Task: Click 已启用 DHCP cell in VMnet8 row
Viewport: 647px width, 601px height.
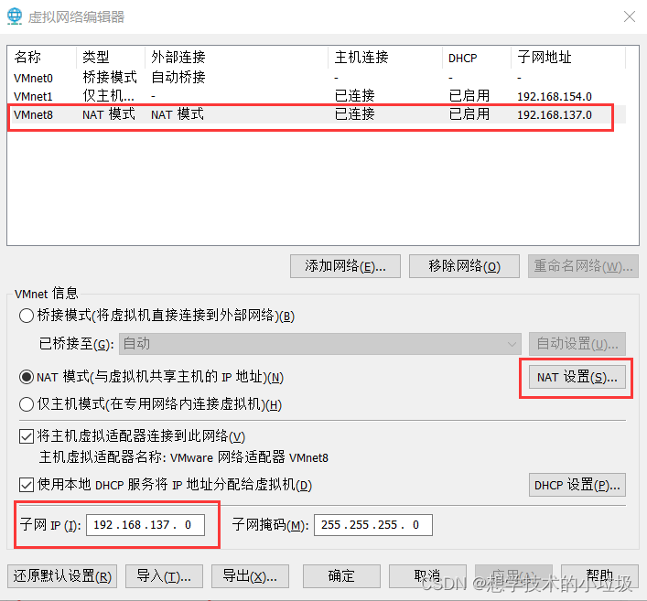Action: 469,114
